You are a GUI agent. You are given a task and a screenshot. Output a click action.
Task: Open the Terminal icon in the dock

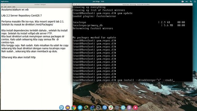(x=98, y=108)
